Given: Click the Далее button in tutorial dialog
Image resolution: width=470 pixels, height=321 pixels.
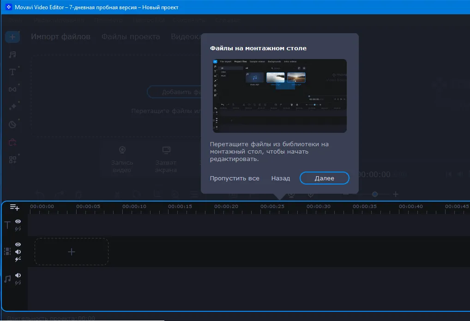Looking at the screenshot, I should (324, 178).
